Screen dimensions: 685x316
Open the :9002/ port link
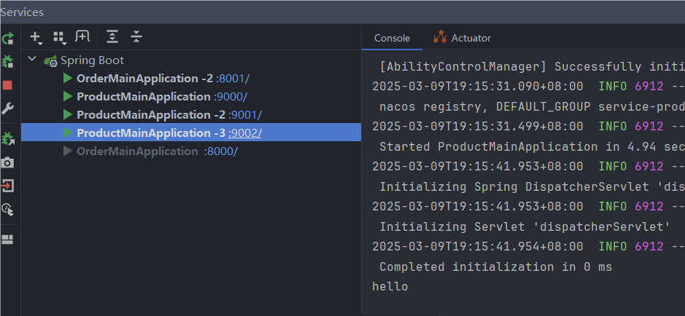245,133
